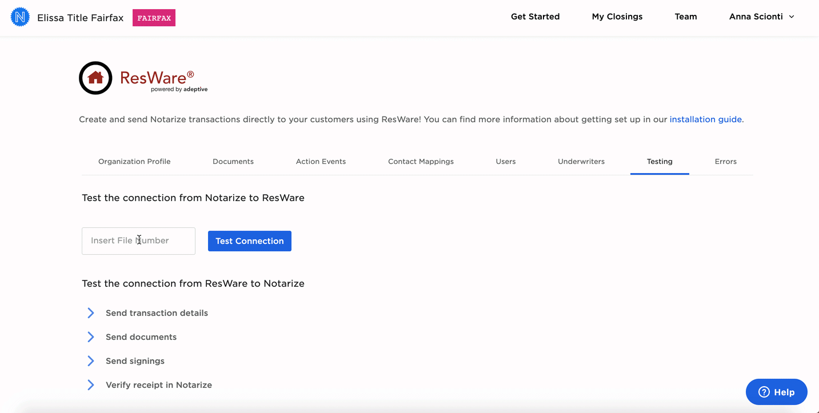Click the FAIRFAX pink badge
This screenshot has height=413, width=819.
pyautogui.click(x=154, y=18)
